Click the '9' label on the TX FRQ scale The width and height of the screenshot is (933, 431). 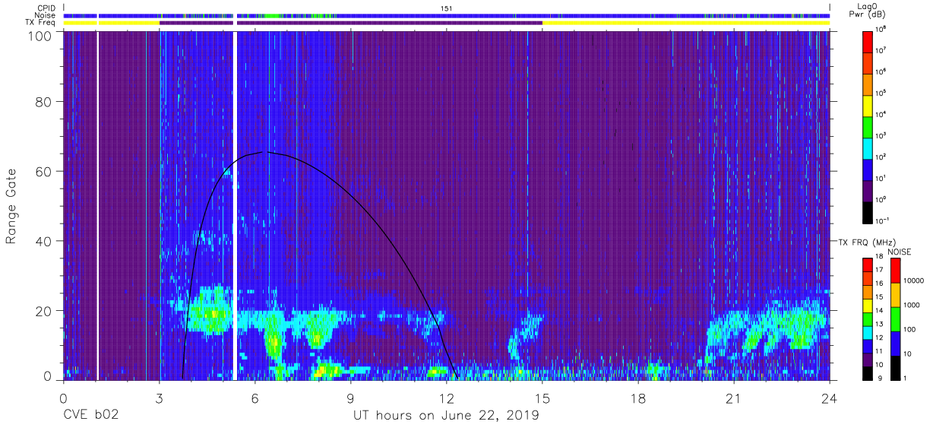881,378
